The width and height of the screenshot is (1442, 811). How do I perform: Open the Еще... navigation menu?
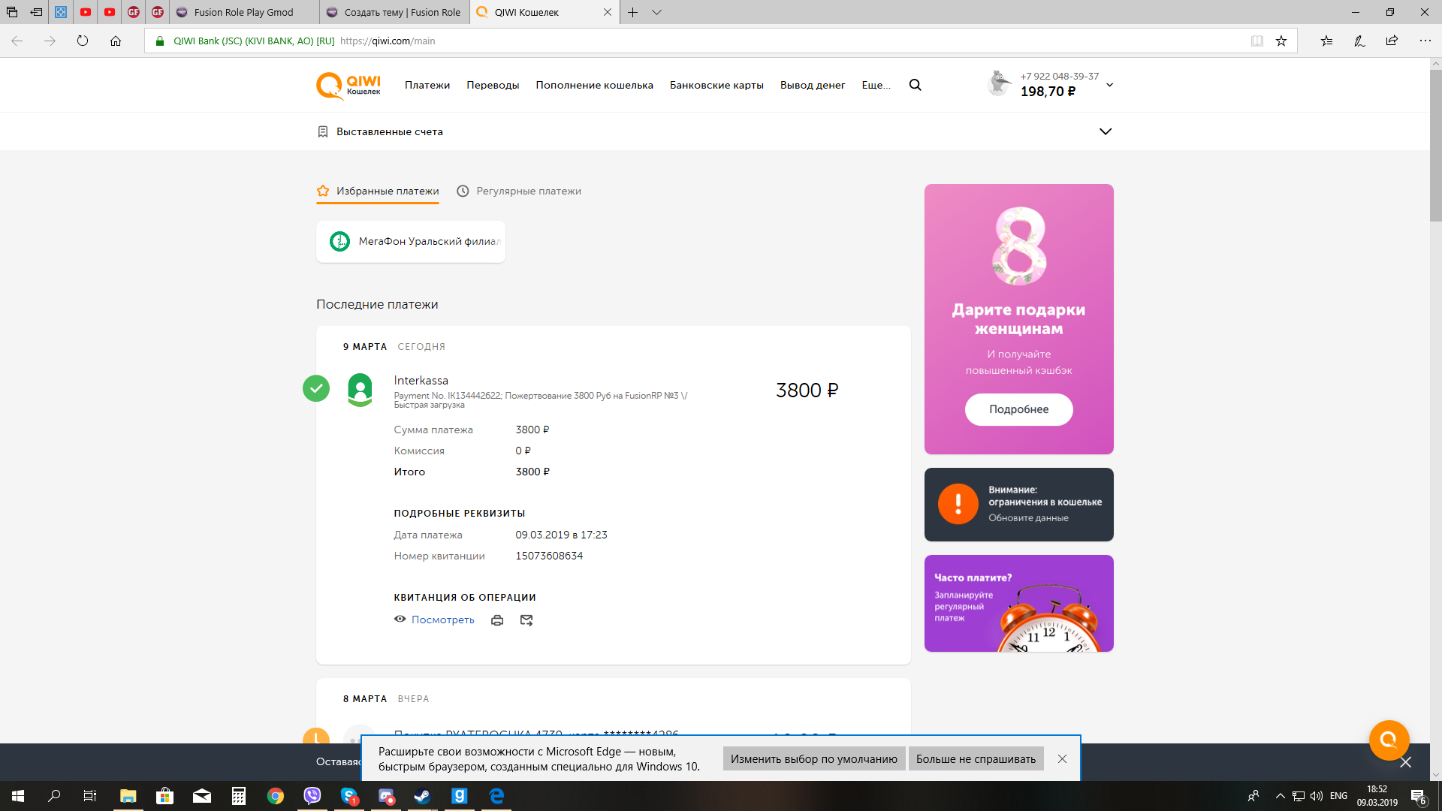pos(876,85)
